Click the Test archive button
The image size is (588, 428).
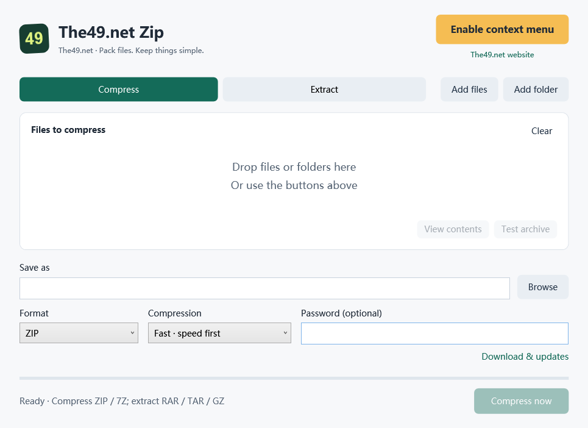coord(525,229)
